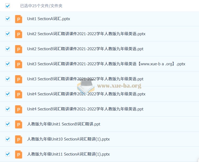Toggle checkbox for Unit4 SectionA file
Viewport: 199px width, 162px height.
[8, 94]
